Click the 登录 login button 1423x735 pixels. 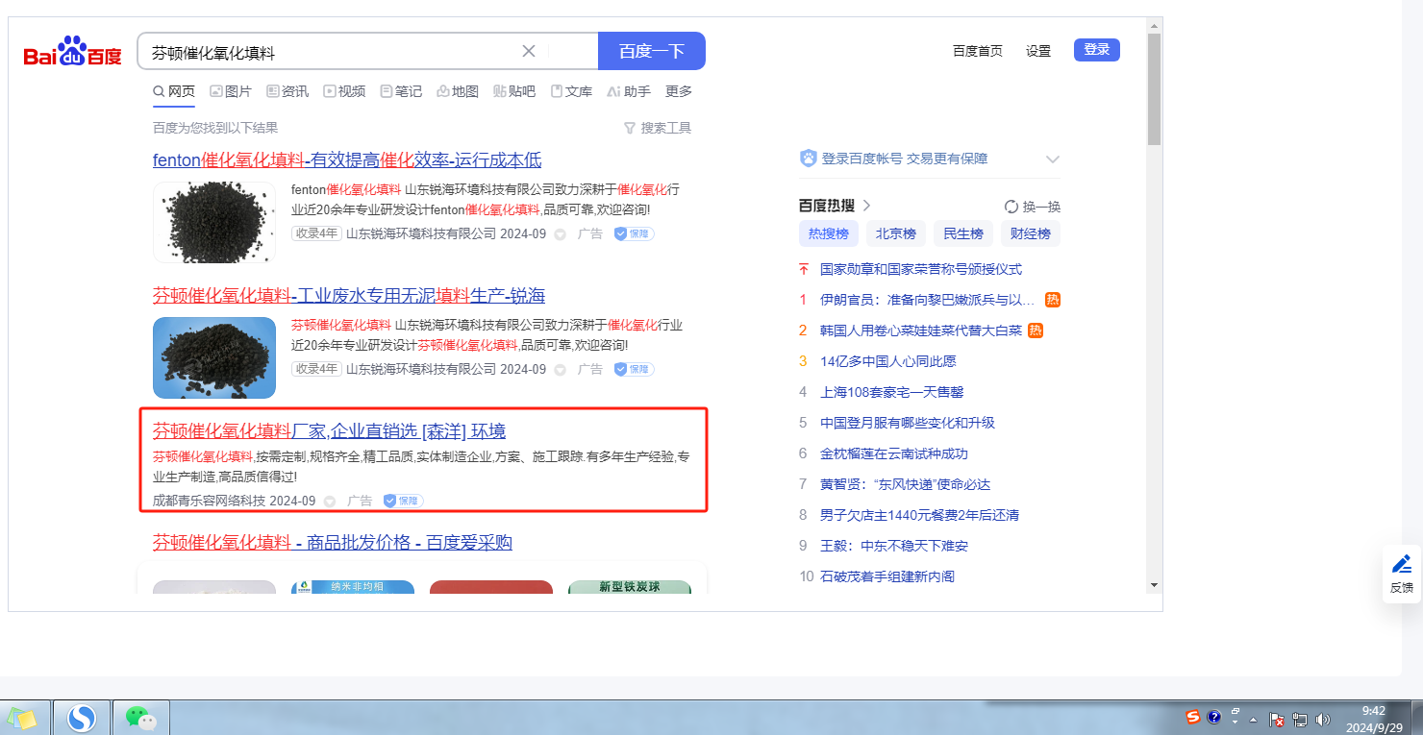point(1096,50)
